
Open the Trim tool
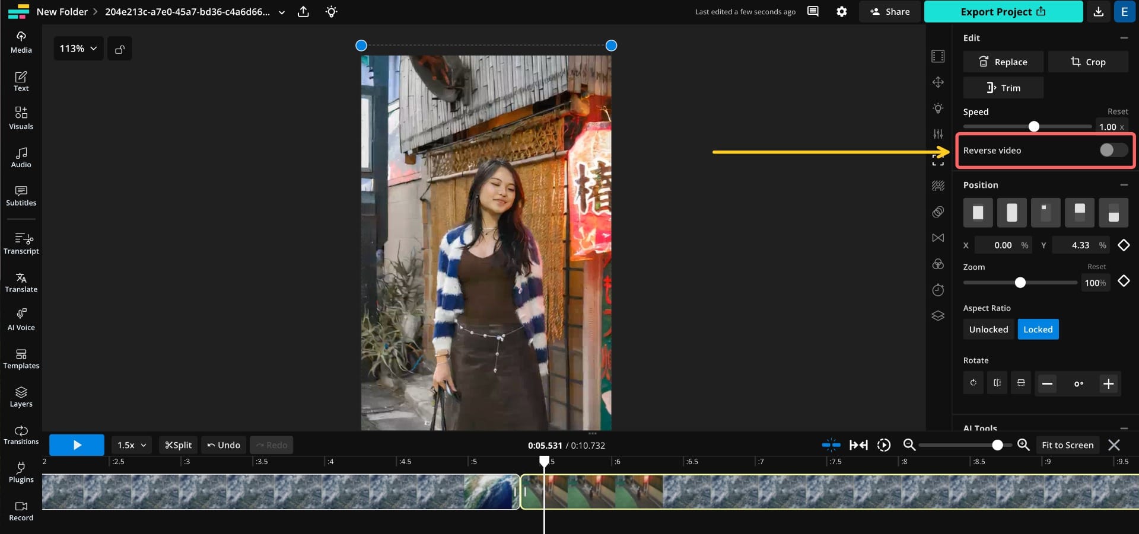[1003, 87]
